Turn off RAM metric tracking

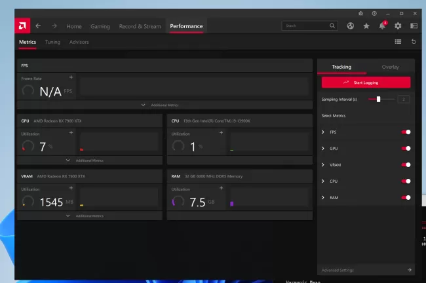click(x=406, y=197)
